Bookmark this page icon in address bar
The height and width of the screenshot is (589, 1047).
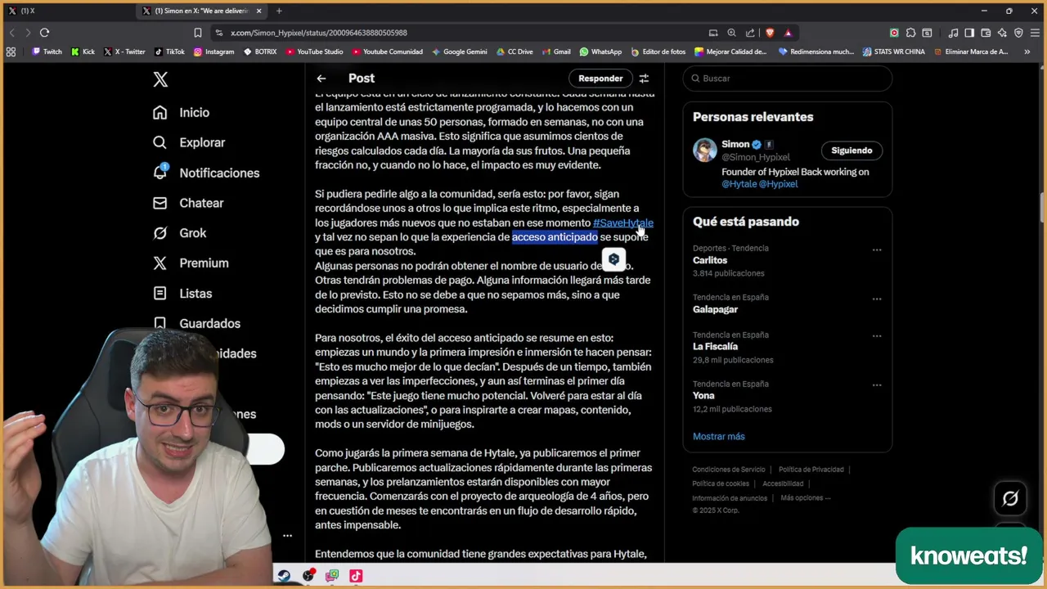coord(198,33)
